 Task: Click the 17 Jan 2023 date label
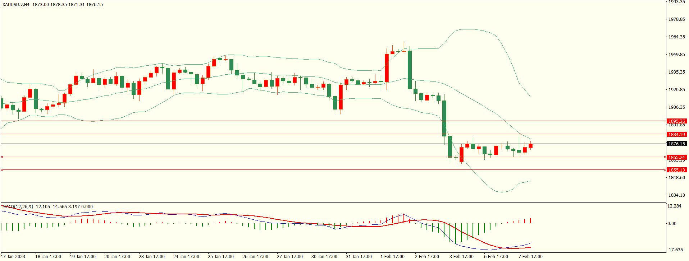(14, 257)
